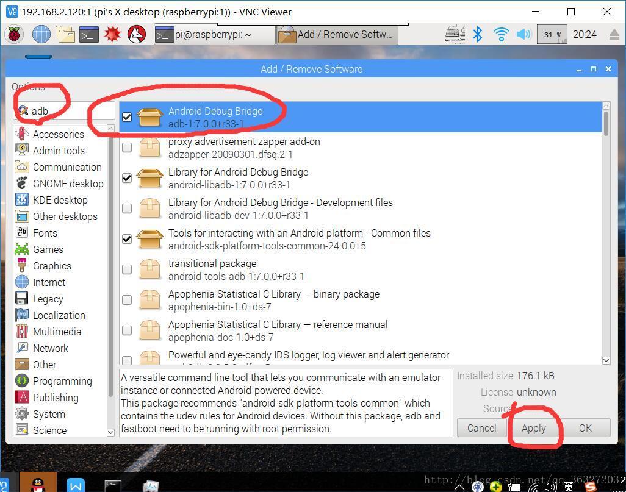Select the Programming category
This screenshot has width=626, height=492.
coord(60,381)
